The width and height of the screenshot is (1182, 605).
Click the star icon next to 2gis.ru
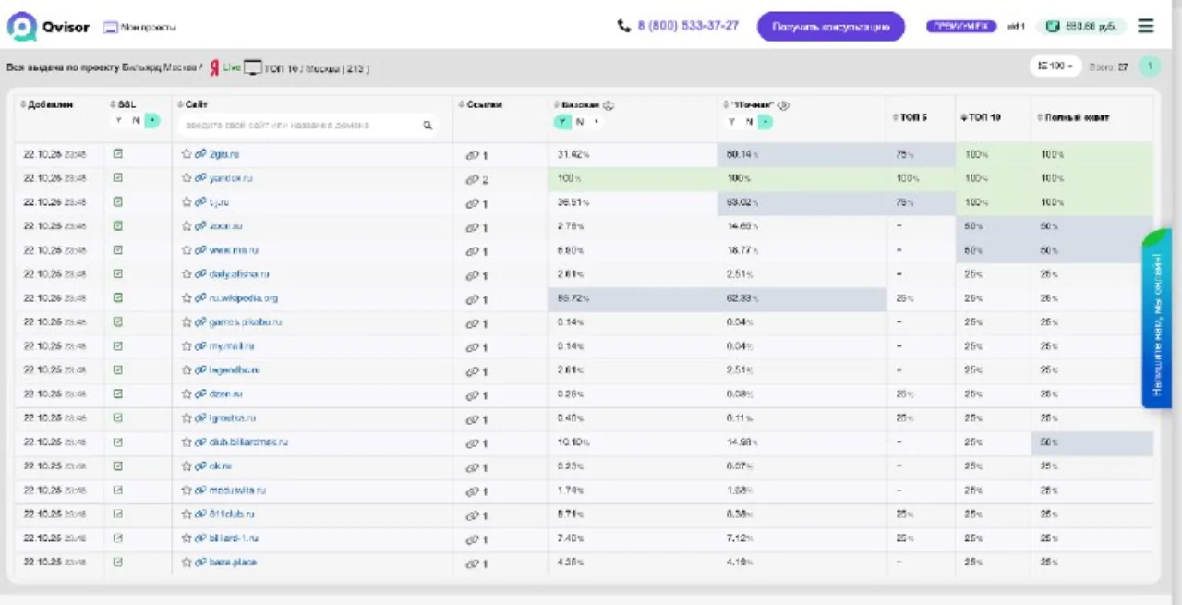point(187,154)
